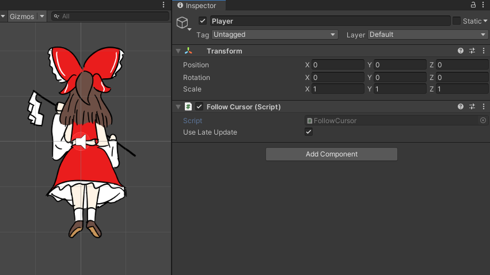Click the Rotation Z field
The image size is (490, 275).
click(462, 77)
